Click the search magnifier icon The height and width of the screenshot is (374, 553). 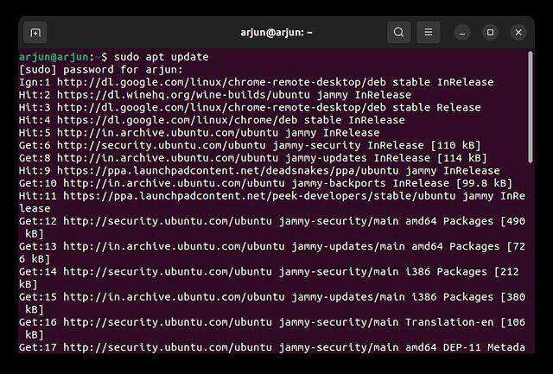[398, 33]
